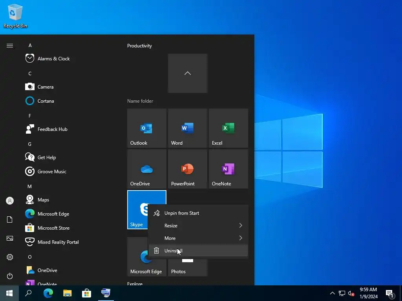Open File Explorer from taskbar
The width and height of the screenshot is (402, 301).
pos(68,293)
